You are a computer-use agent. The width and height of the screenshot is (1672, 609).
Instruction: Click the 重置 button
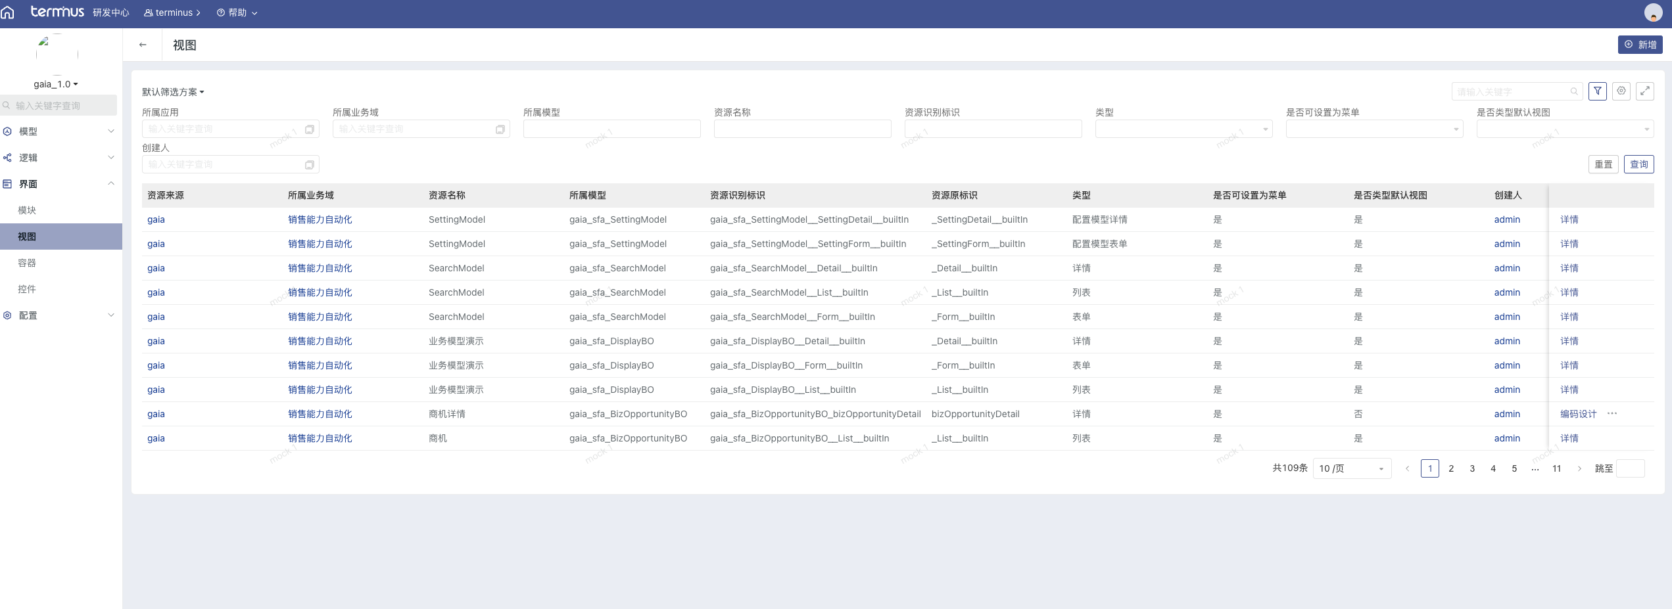1604,164
